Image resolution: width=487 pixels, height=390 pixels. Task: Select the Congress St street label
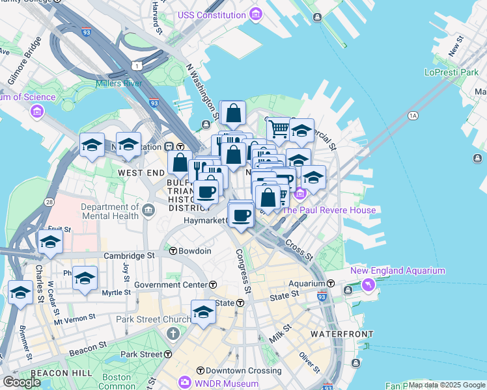point(244,271)
